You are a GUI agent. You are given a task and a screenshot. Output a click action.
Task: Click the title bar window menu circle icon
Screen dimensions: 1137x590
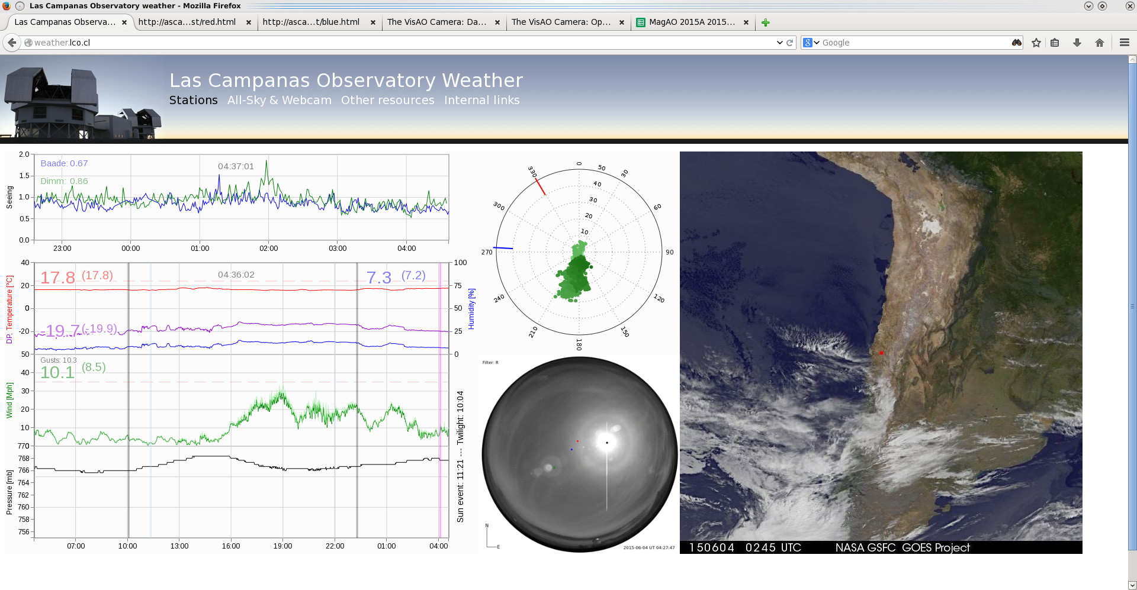pos(20,6)
